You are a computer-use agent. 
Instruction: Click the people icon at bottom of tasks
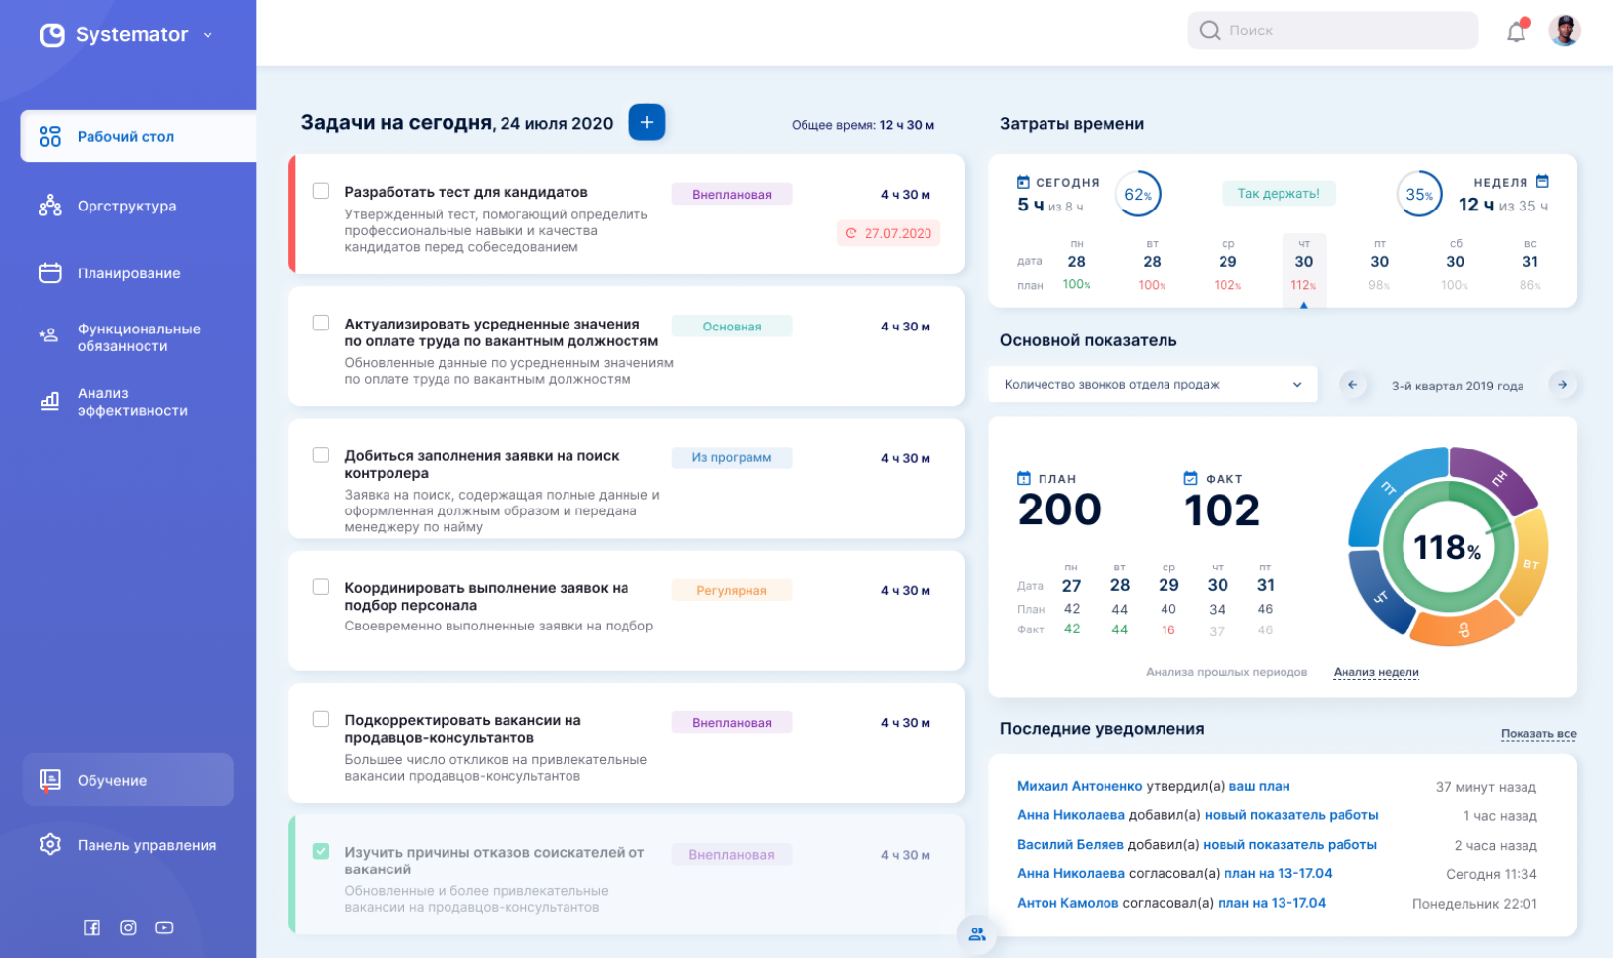977,934
